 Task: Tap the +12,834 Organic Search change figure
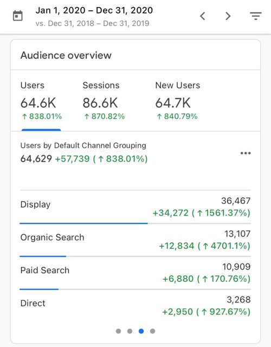pos(177,246)
